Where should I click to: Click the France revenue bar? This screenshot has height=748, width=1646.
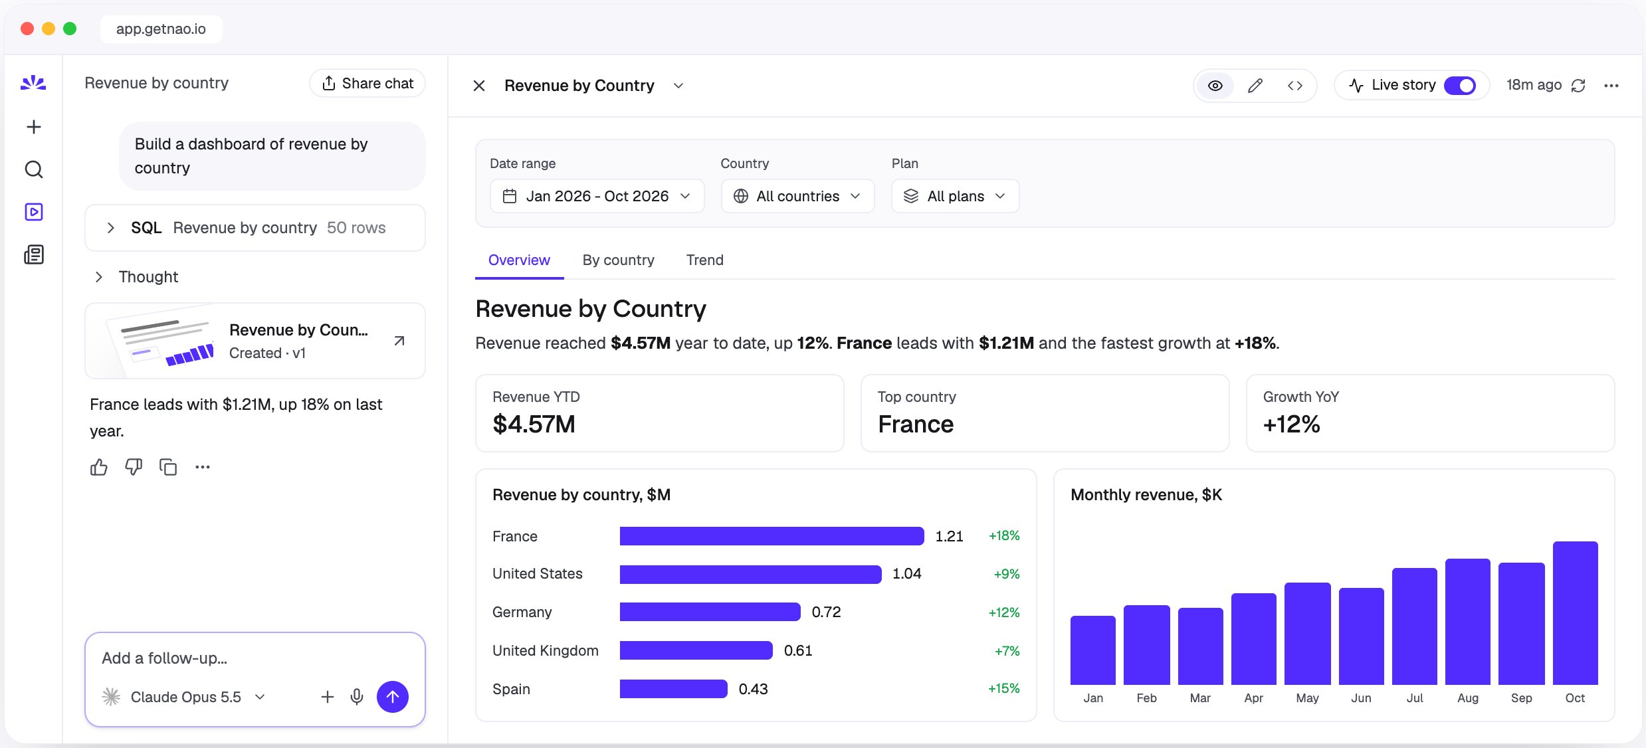tap(772, 536)
